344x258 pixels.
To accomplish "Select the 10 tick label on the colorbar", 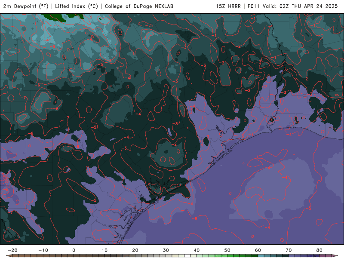I will [104, 250].
